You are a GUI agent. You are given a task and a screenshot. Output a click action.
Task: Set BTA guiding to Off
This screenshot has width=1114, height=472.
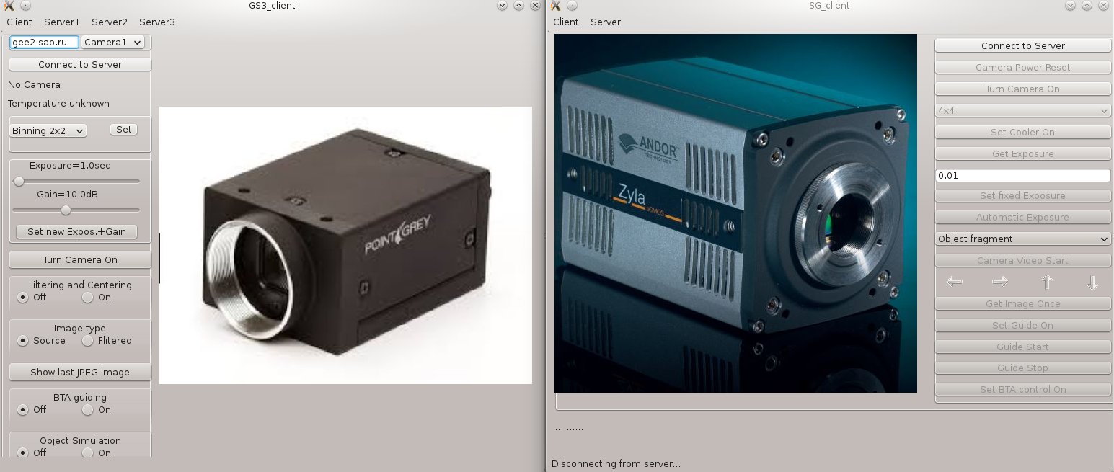[x=22, y=409]
